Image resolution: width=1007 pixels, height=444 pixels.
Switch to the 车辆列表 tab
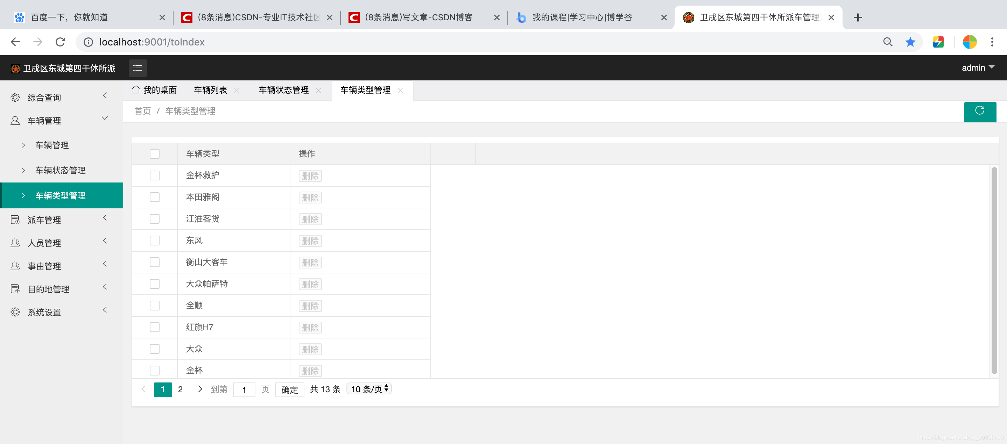click(210, 90)
